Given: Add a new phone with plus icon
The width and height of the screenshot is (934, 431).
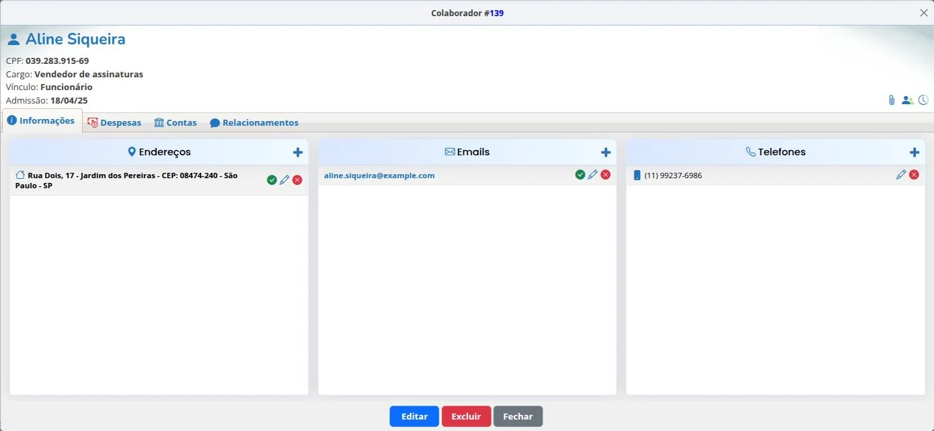Looking at the screenshot, I should [x=914, y=153].
